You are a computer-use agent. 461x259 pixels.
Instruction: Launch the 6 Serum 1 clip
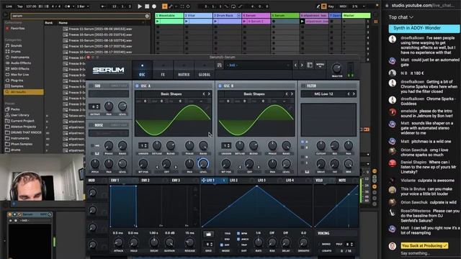point(244,22)
